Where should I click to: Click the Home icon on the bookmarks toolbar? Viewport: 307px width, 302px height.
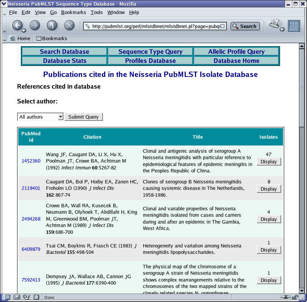[x=13, y=38]
